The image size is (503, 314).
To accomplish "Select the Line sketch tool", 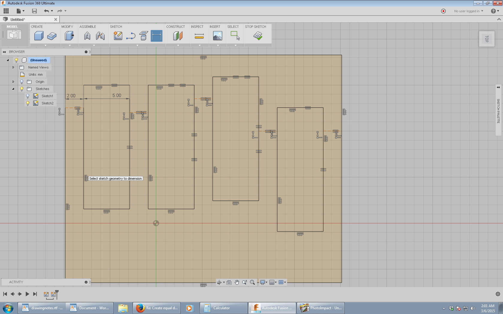I will [x=131, y=36].
